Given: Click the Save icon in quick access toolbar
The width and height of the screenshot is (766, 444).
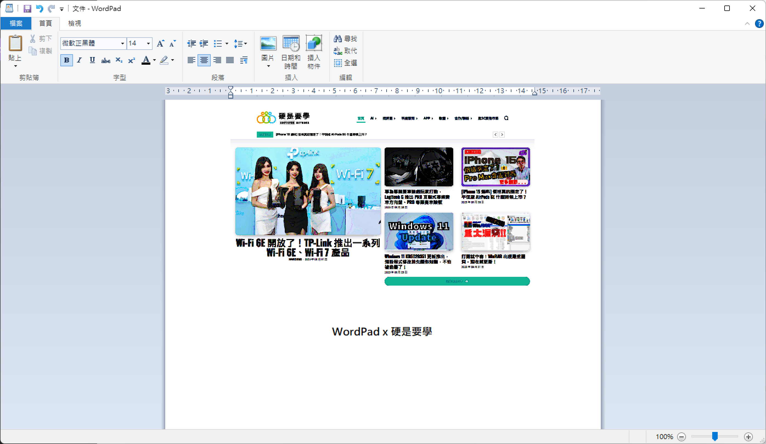Looking at the screenshot, I should [x=27, y=8].
